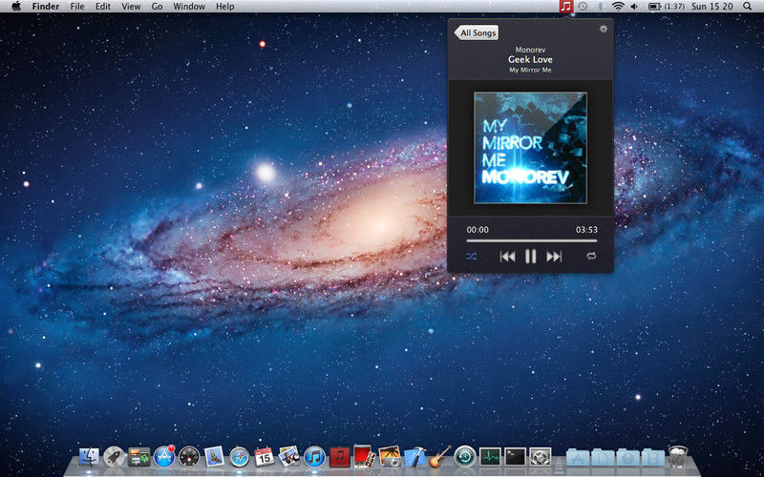Image resolution: width=764 pixels, height=477 pixels.
Task: Open Preview photos icon in Dock
Action: 289,457
